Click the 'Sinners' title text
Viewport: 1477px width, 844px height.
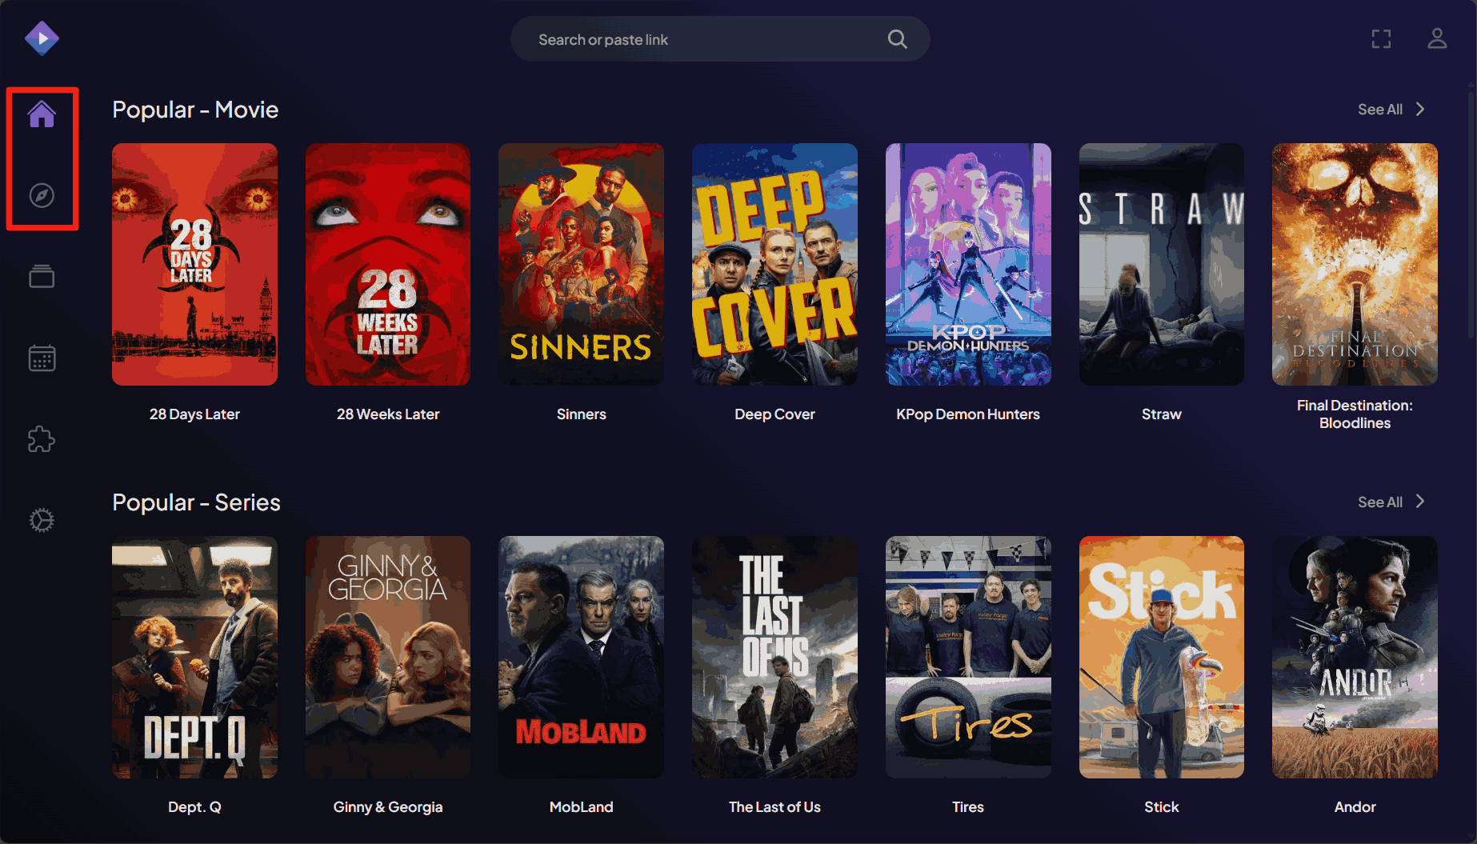[x=582, y=414]
